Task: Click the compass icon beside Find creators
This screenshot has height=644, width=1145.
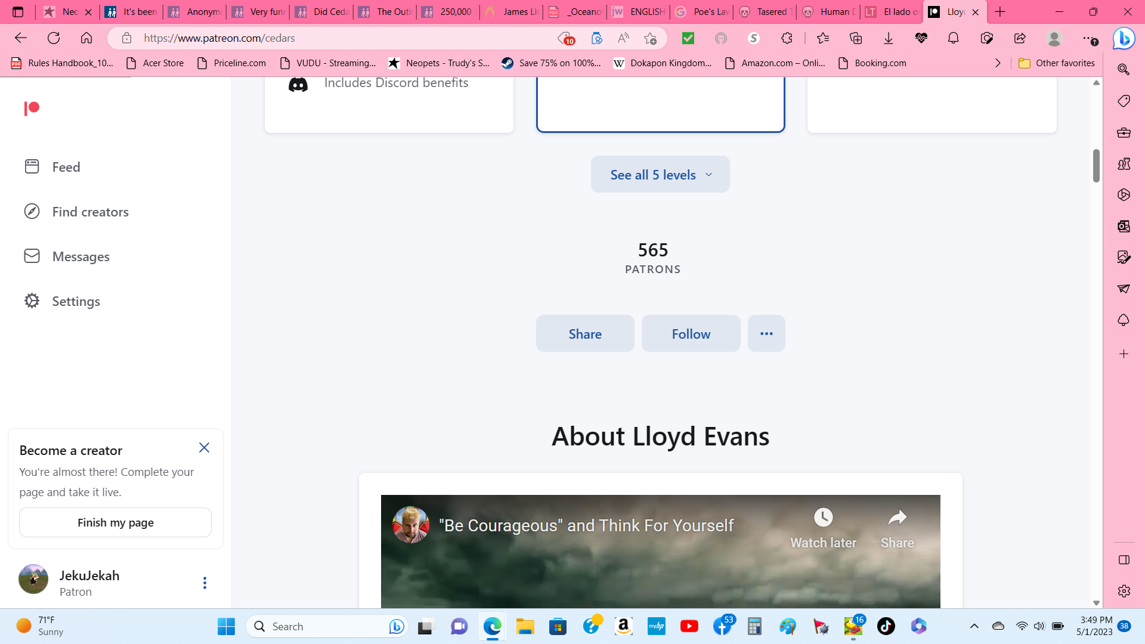Action: [32, 211]
